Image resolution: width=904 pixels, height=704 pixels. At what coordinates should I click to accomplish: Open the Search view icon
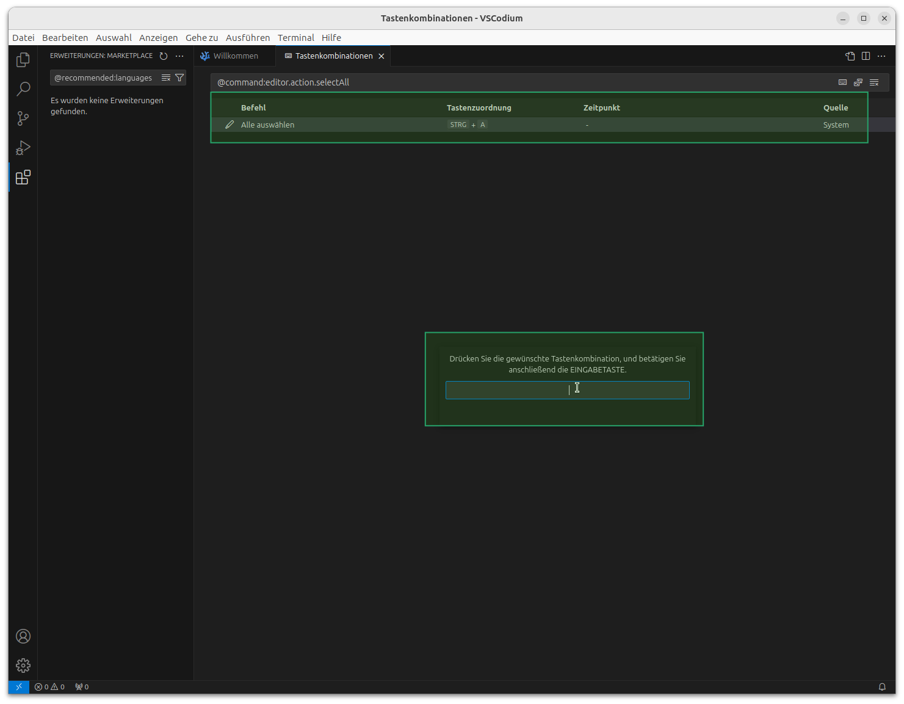click(23, 89)
